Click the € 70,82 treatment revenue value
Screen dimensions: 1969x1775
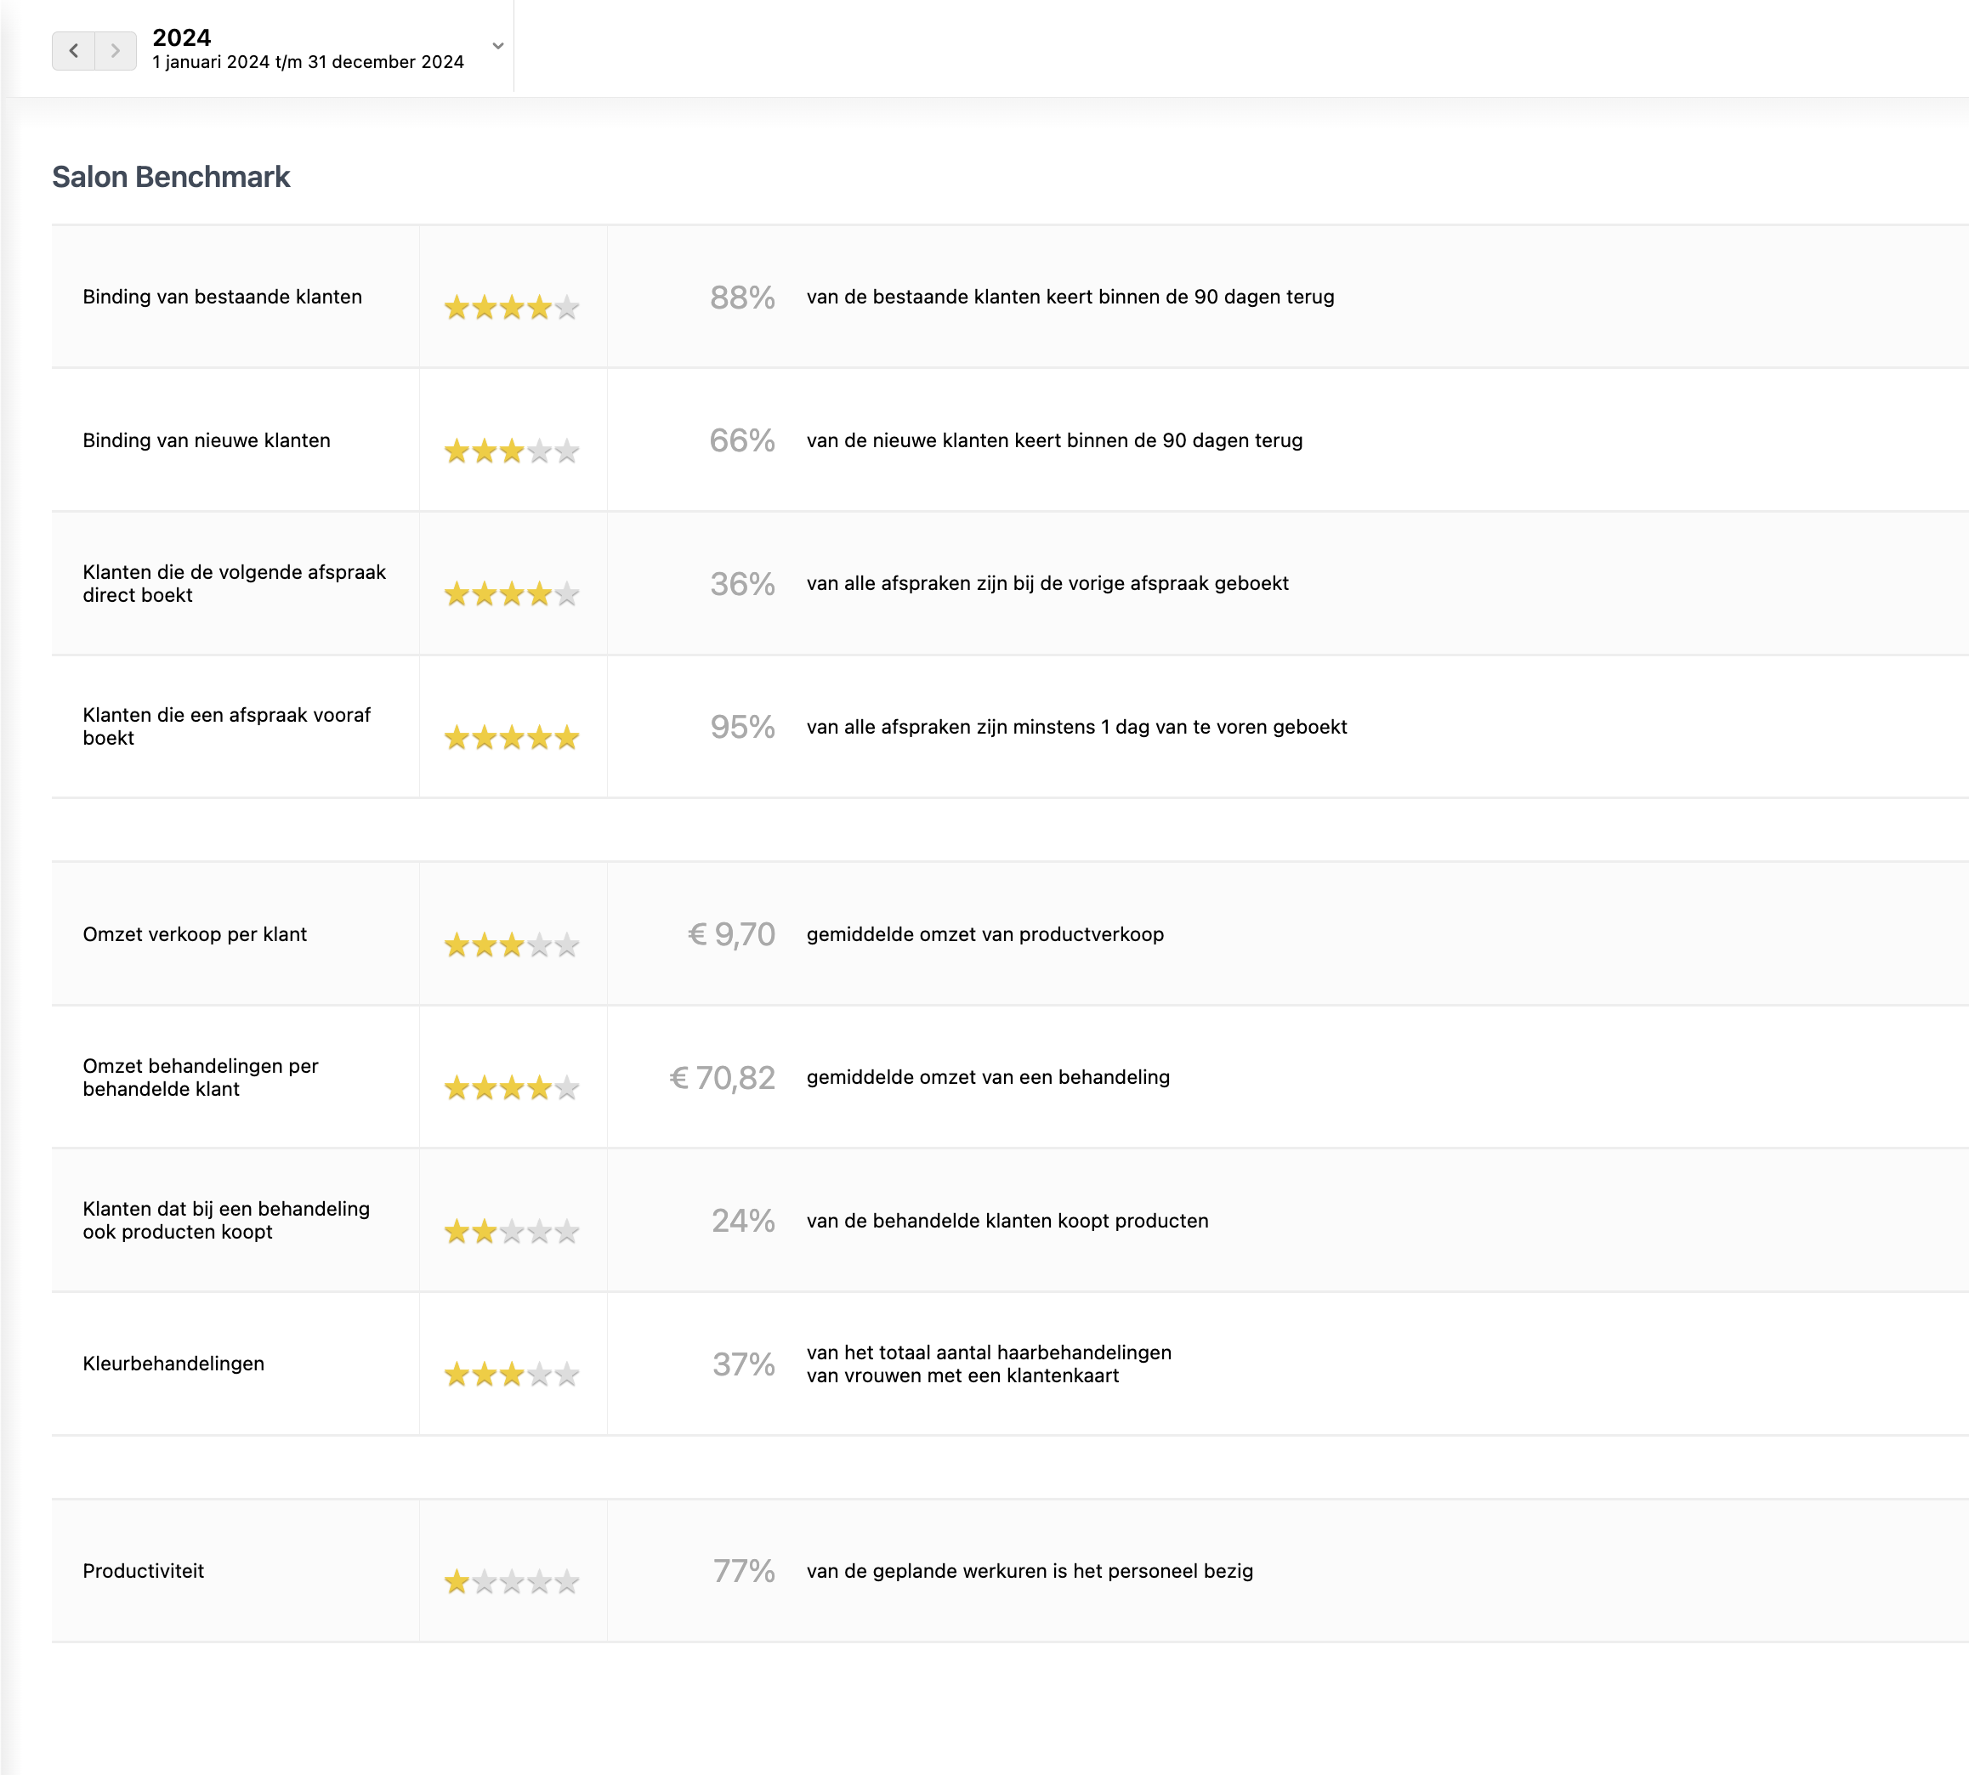point(722,1078)
